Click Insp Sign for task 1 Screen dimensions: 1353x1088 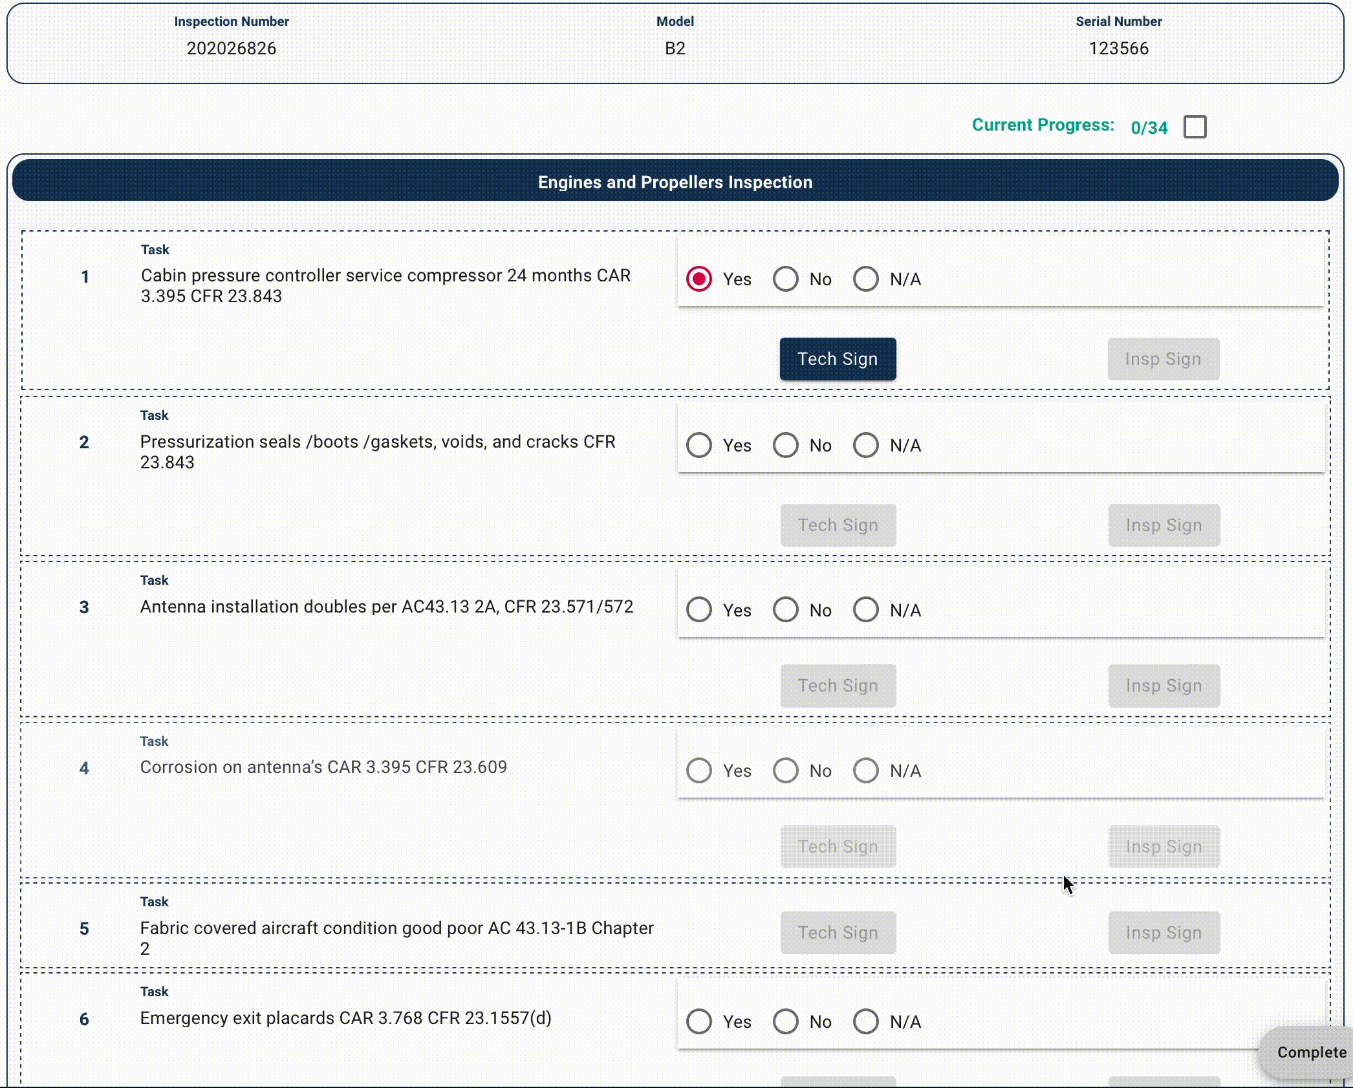click(1163, 359)
